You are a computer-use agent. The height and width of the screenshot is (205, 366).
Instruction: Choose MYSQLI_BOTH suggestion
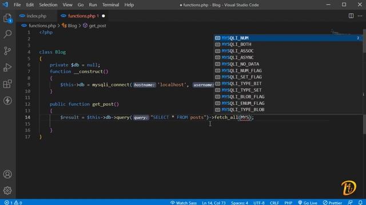coord(288,44)
